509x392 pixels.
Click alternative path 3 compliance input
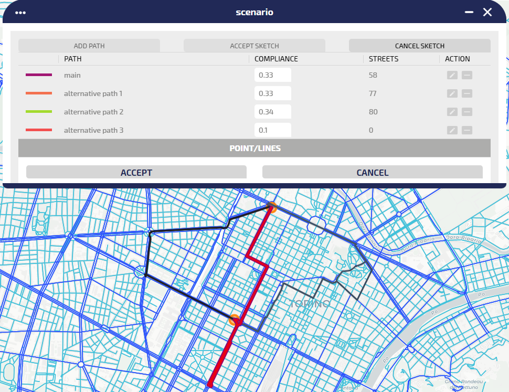click(272, 130)
